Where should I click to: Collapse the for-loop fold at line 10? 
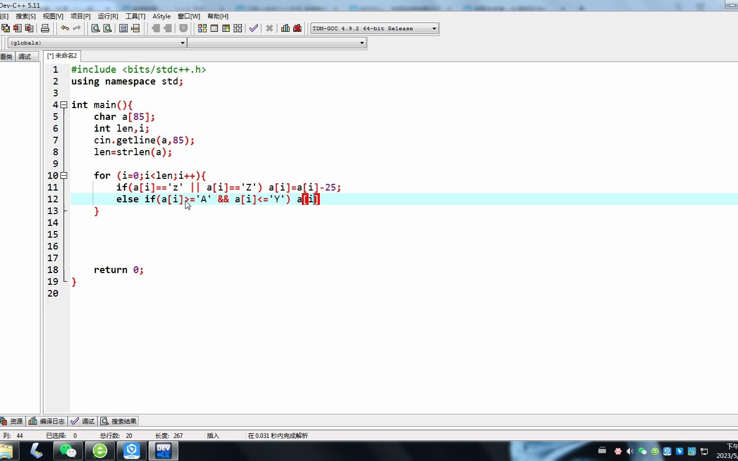point(64,176)
